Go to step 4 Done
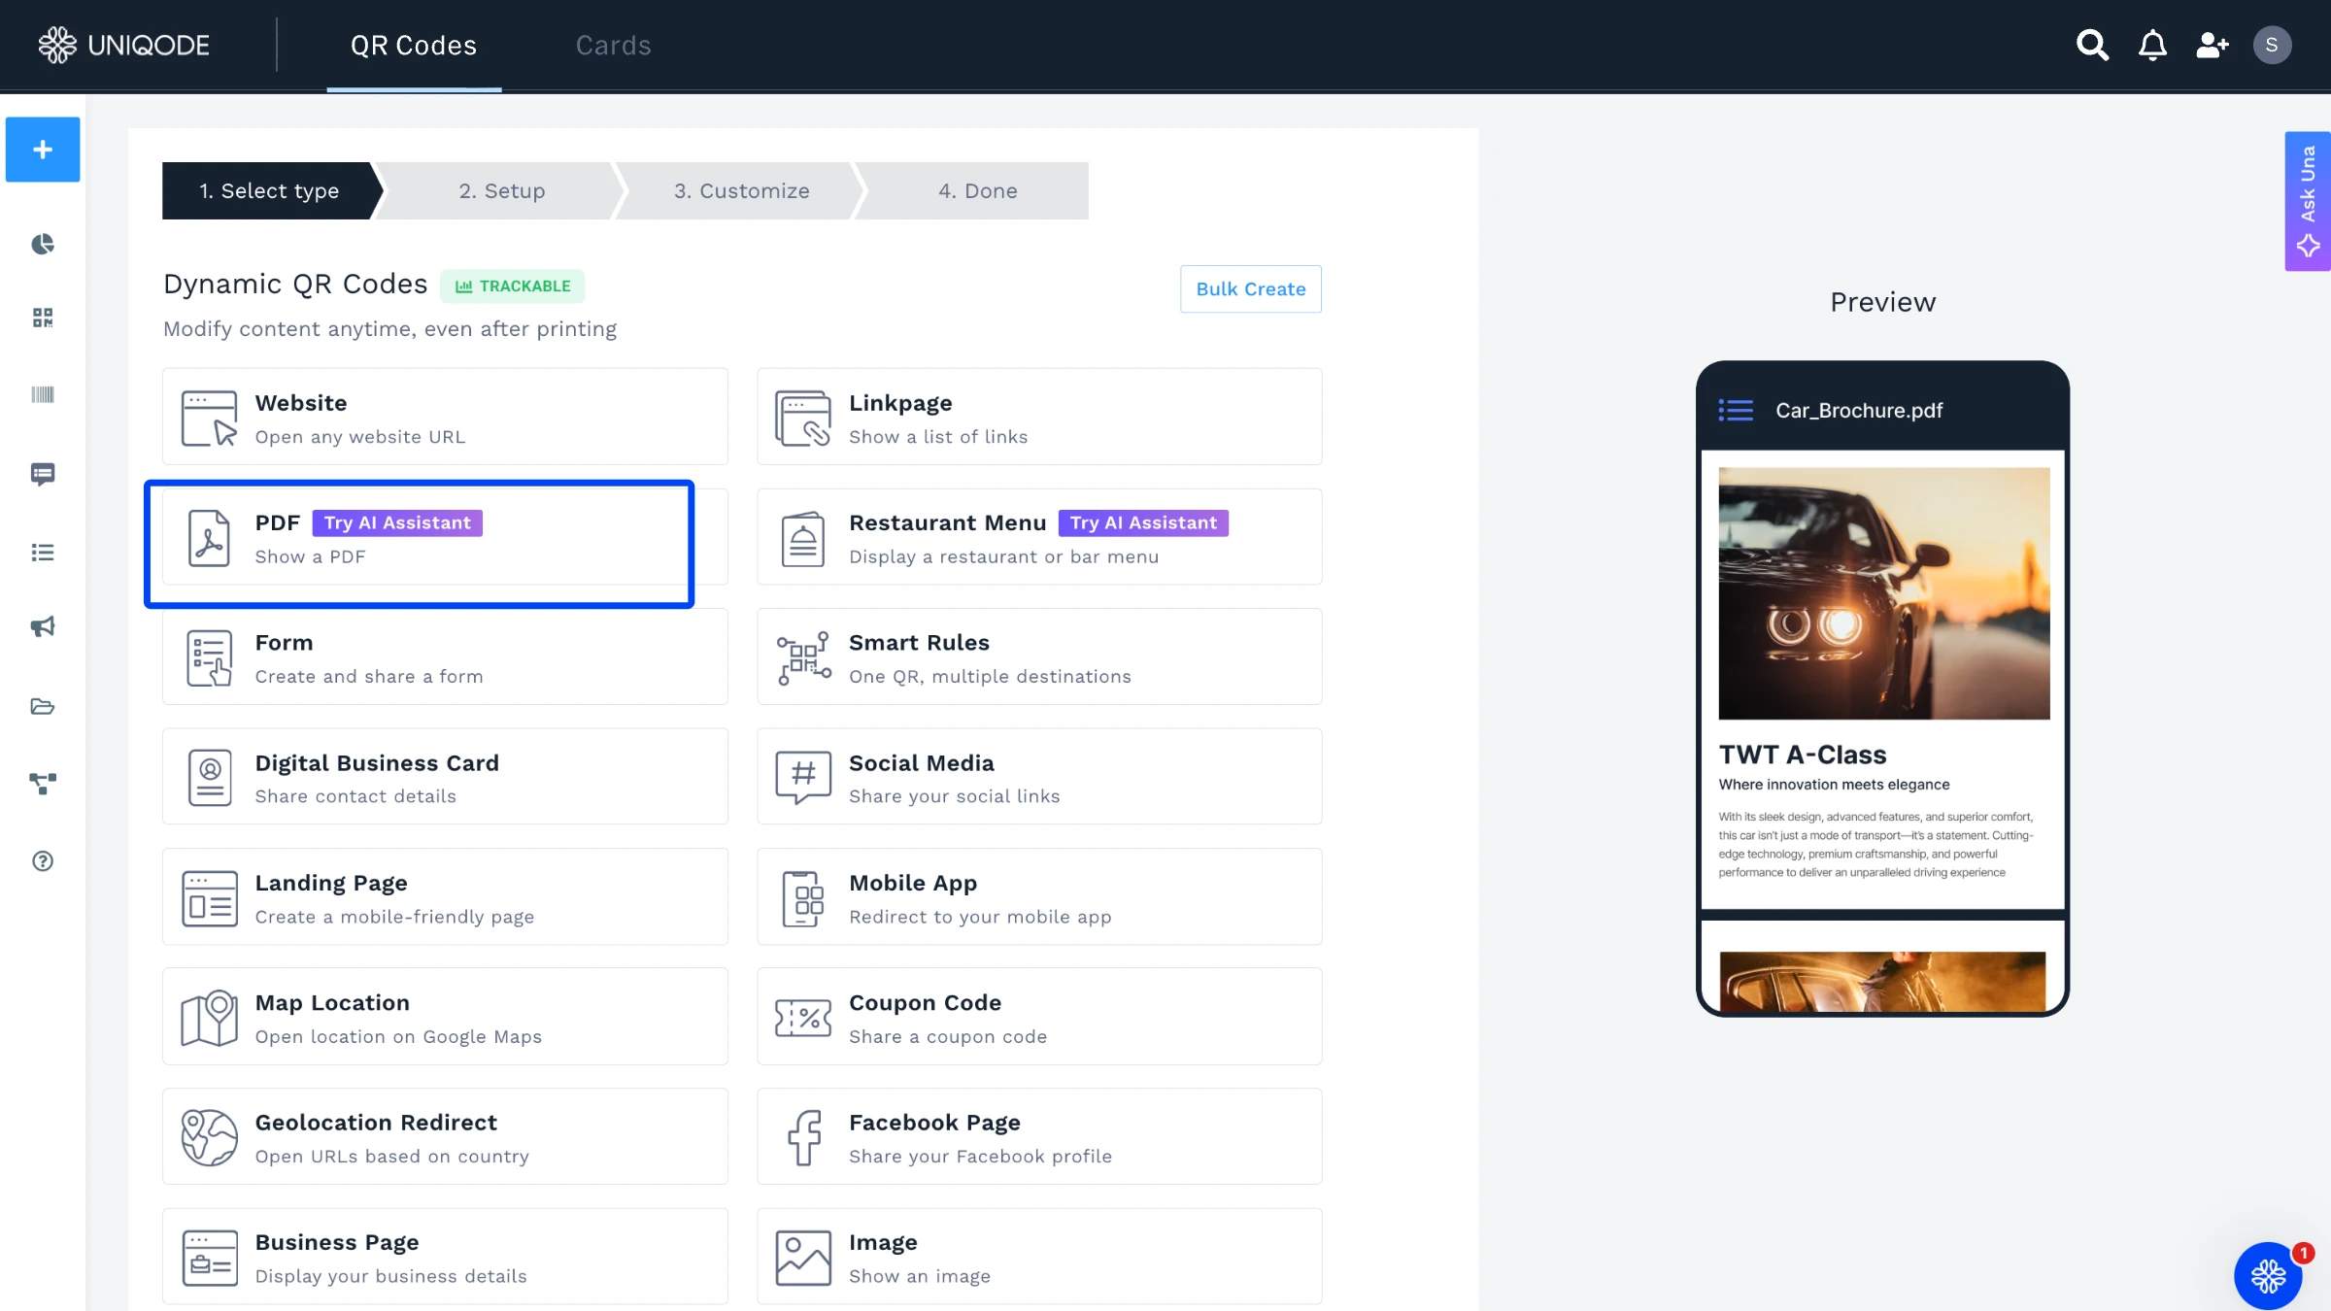2331x1311 pixels. point(977,190)
